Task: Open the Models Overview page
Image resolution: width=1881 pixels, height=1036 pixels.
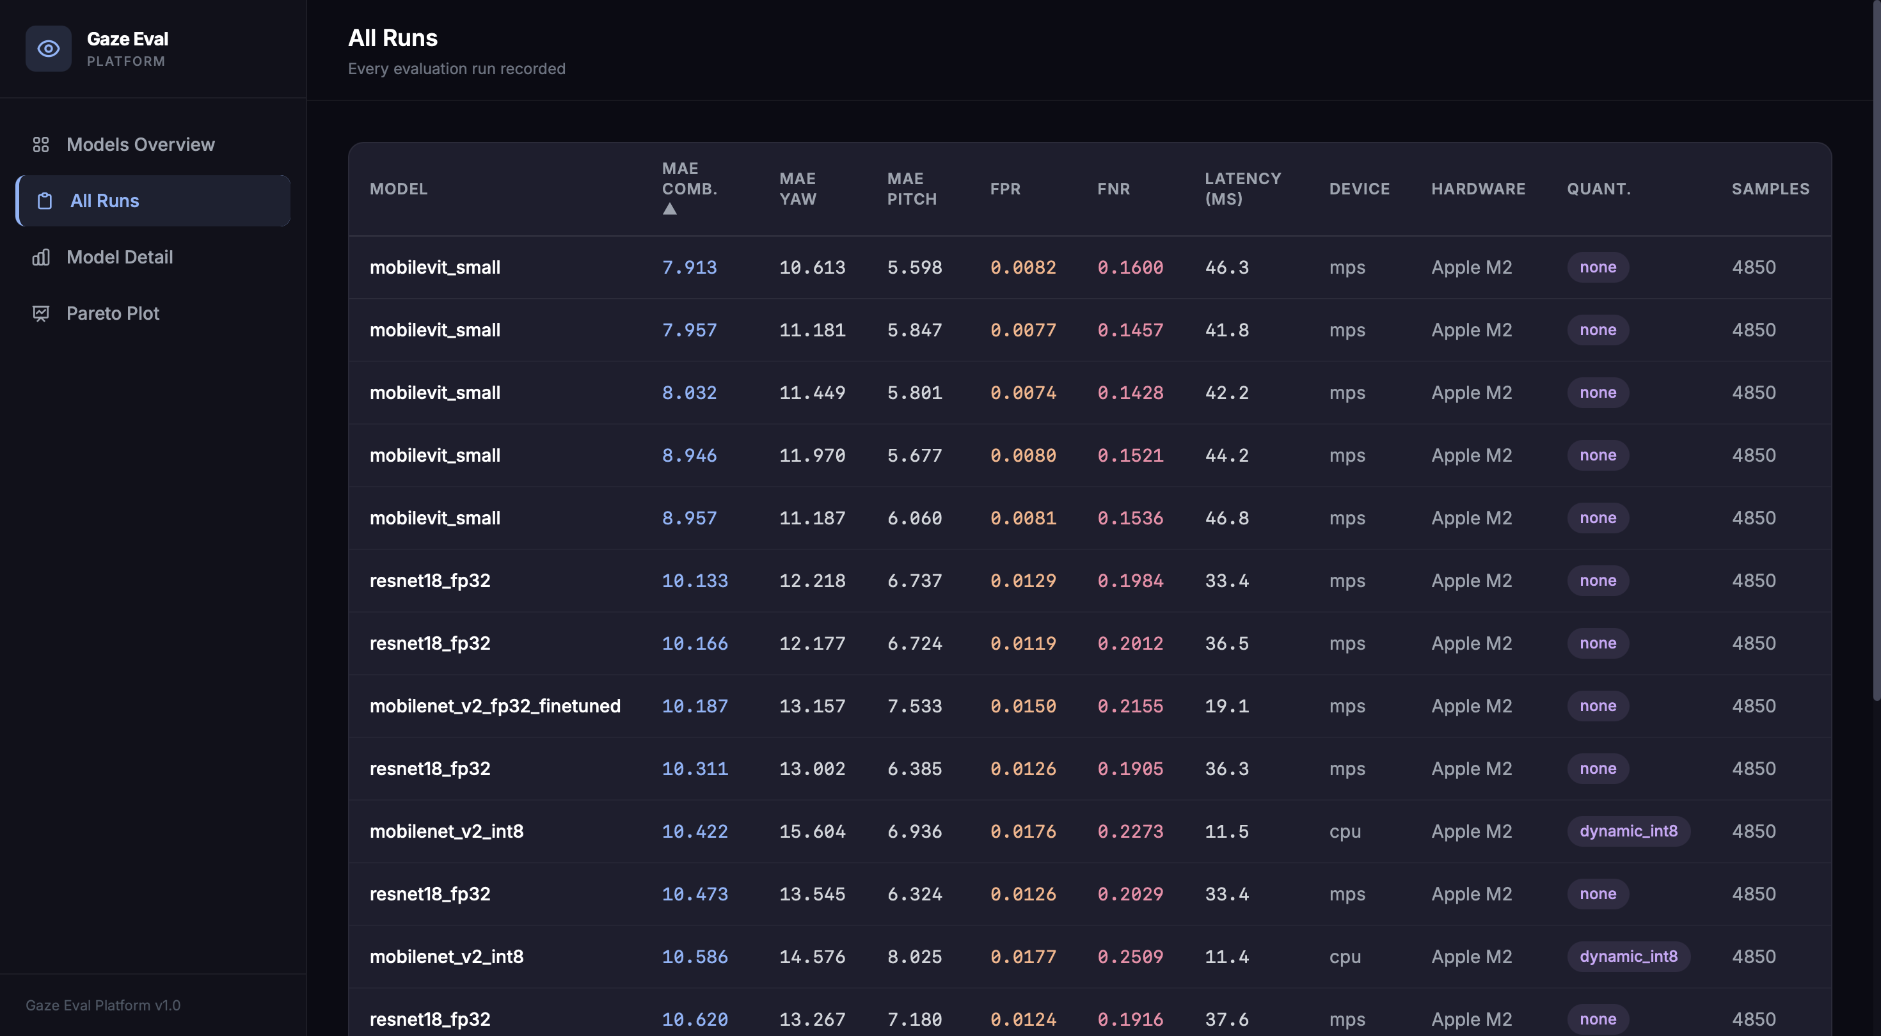Action: tap(154, 145)
